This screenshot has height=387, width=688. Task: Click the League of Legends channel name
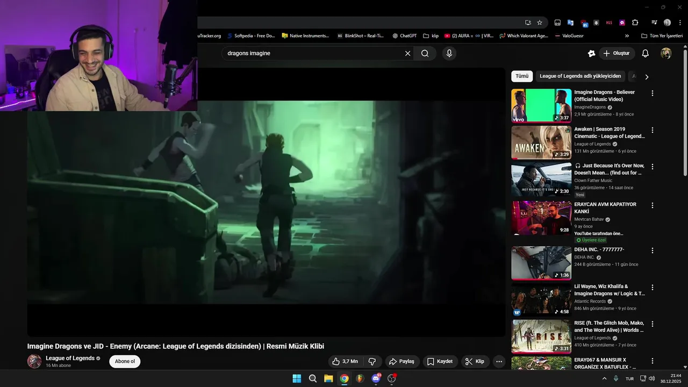pyautogui.click(x=70, y=358)
